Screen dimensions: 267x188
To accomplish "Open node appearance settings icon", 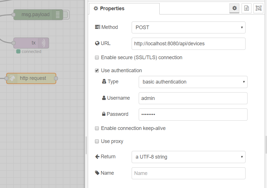I will [258, 8].
